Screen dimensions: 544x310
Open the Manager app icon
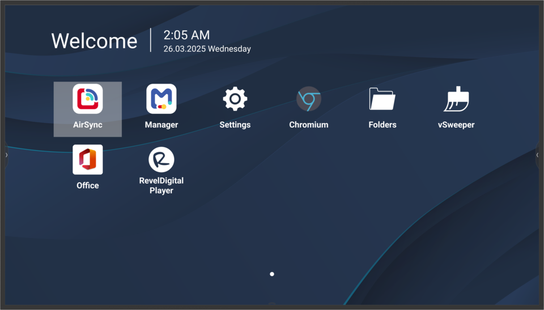(x=161, y=100)
